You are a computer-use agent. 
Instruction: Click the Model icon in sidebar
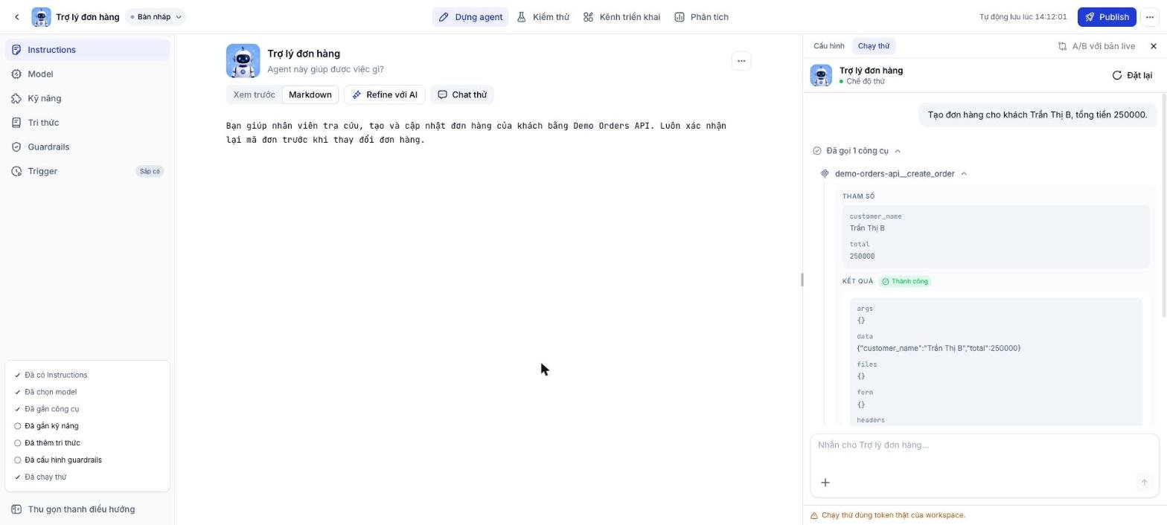pyautogui.click(x=16, y=74)
